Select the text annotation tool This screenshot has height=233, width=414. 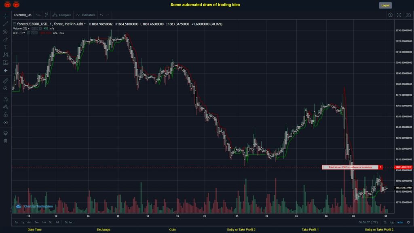6,47
